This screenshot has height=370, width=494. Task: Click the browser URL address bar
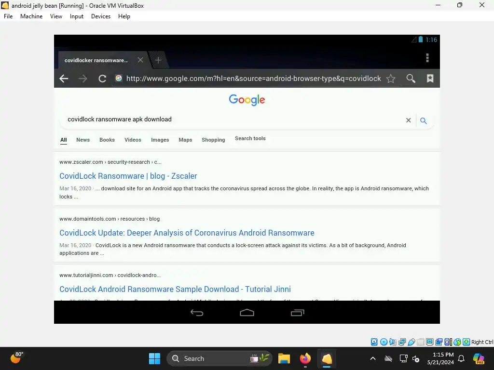point(254,79)
